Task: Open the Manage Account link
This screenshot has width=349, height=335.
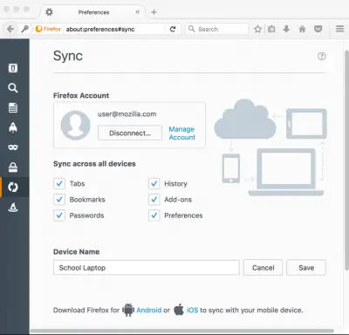Action: click(x=182, y=133)
